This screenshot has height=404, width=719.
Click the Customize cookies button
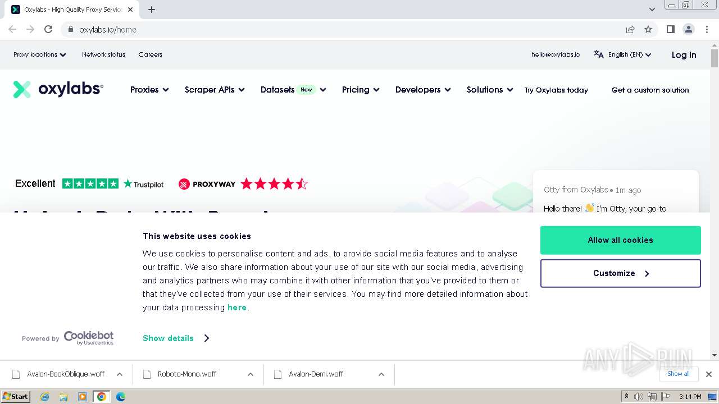point(620,273)
